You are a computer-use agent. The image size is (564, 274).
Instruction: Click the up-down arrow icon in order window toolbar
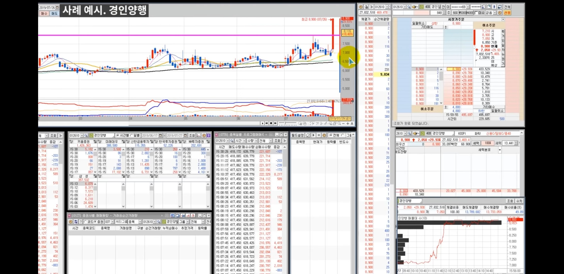click(x=494, y=7)
